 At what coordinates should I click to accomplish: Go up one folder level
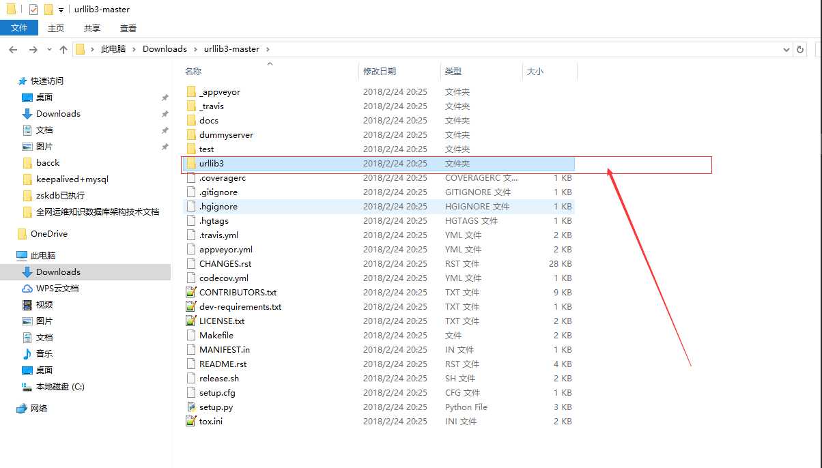coord(63,49)
